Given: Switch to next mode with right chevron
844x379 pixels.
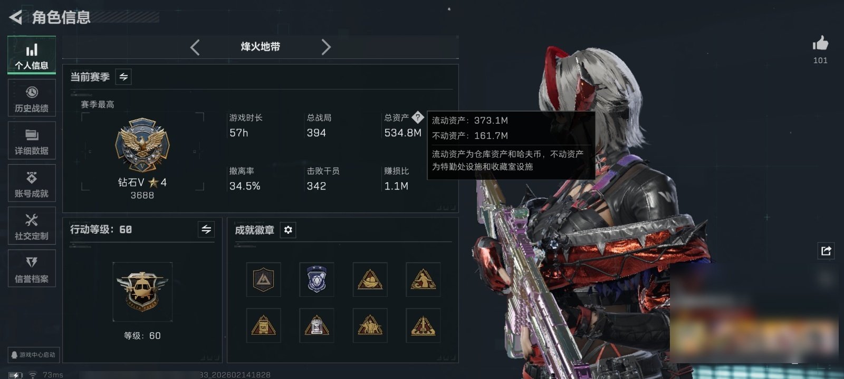Looking at the screenshot, I should point(326,47).
